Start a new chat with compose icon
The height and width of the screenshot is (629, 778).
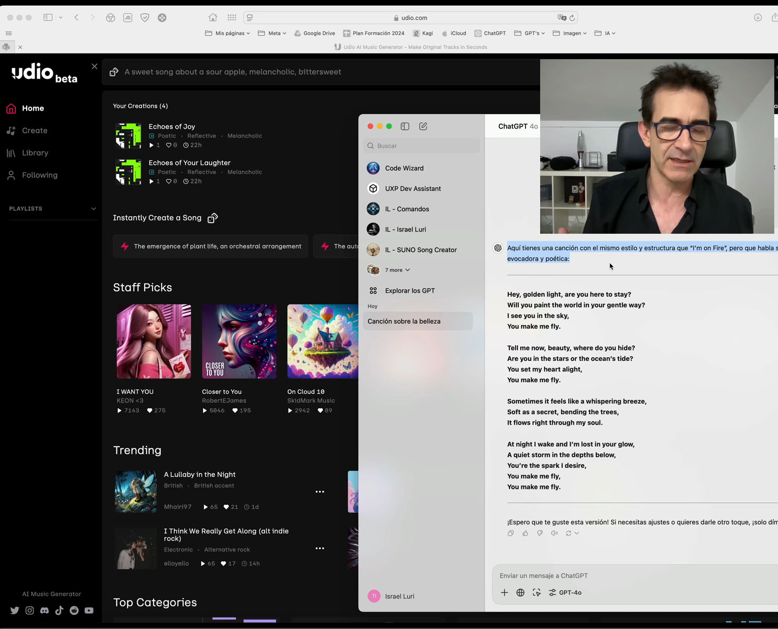423,126
